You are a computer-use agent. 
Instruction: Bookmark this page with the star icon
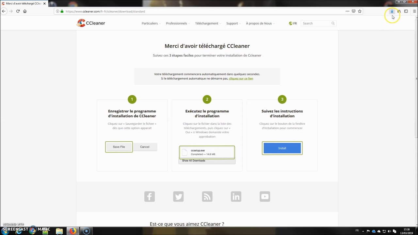point(360,11)
